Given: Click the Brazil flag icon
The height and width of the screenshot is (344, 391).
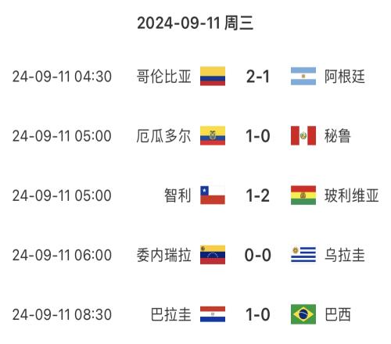Looking at the screenshot, I should point(303,314).
